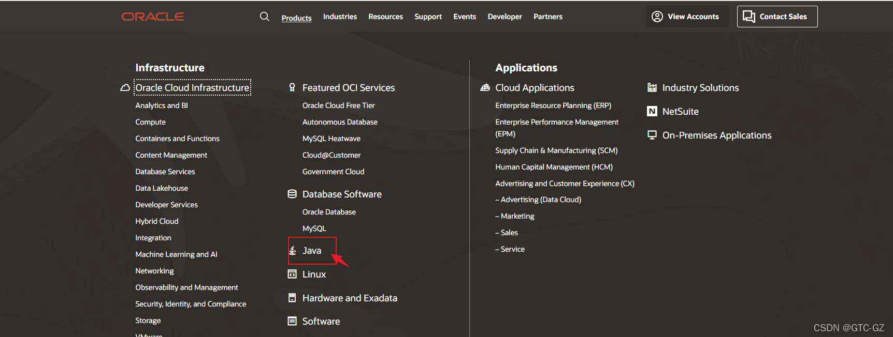Open the search magnifier icon
The image size is (893, 337).
tap(264, 17)
